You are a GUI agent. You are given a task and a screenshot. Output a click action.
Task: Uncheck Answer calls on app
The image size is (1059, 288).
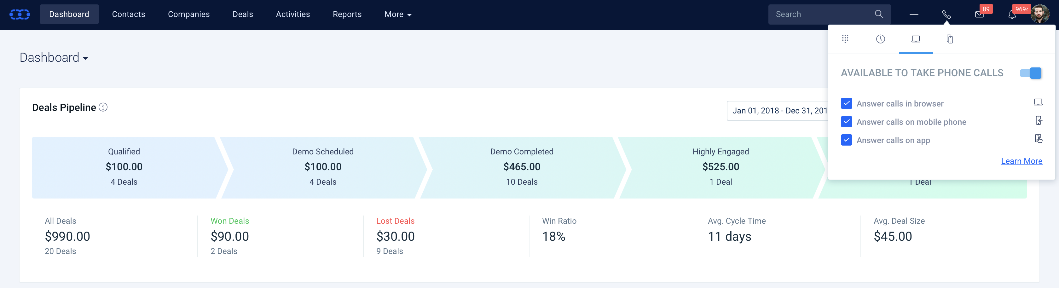(x=846, y=140)
